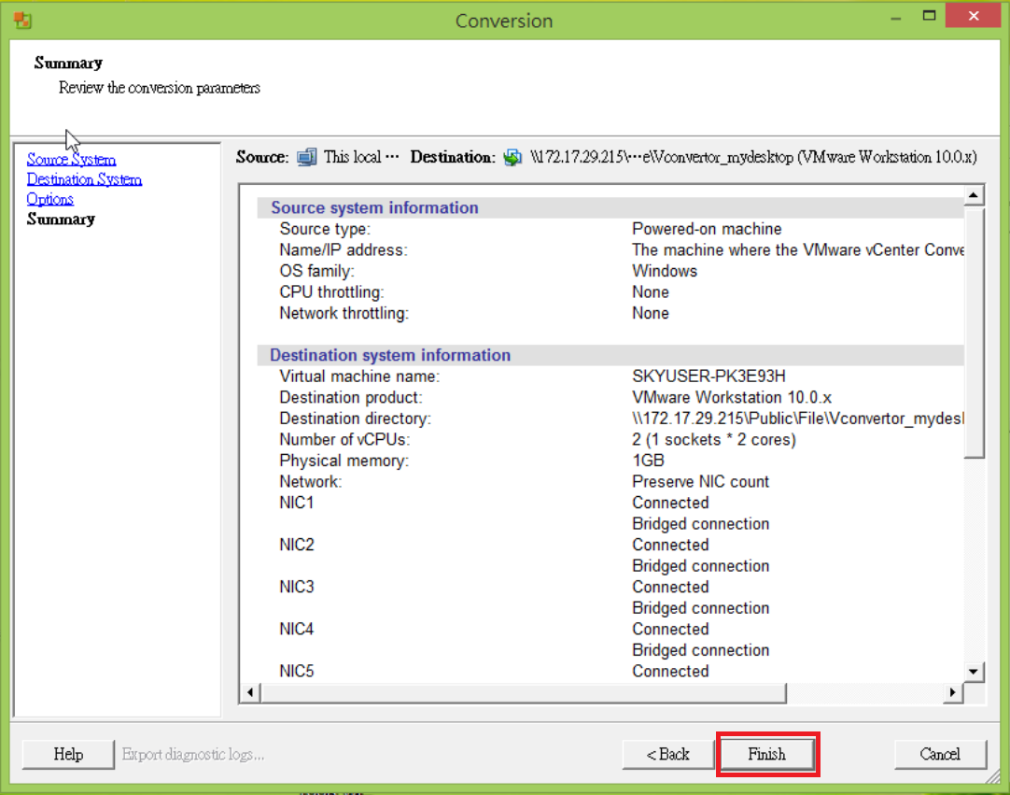Select the 'CPU throttling:' label
The width and height of the screenshot is (1010, 795).
[331, 292]
